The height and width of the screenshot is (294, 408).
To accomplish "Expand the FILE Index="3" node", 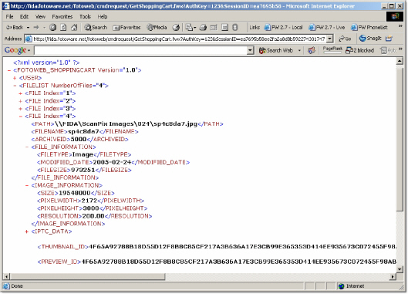I will (21, 109).
